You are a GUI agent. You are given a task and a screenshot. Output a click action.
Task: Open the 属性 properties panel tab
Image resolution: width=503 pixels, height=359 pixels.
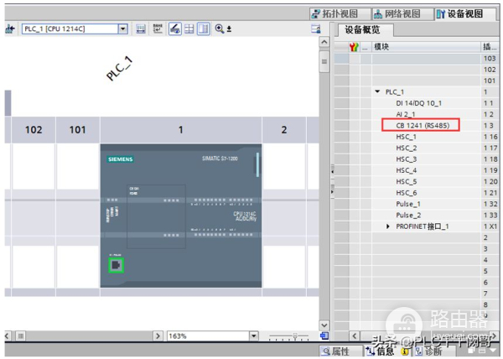[x=335, y=352]
